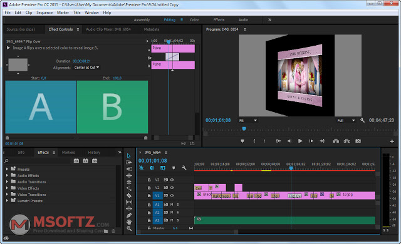
Task: Switch to the Color workspace
Action: [194, 19]
